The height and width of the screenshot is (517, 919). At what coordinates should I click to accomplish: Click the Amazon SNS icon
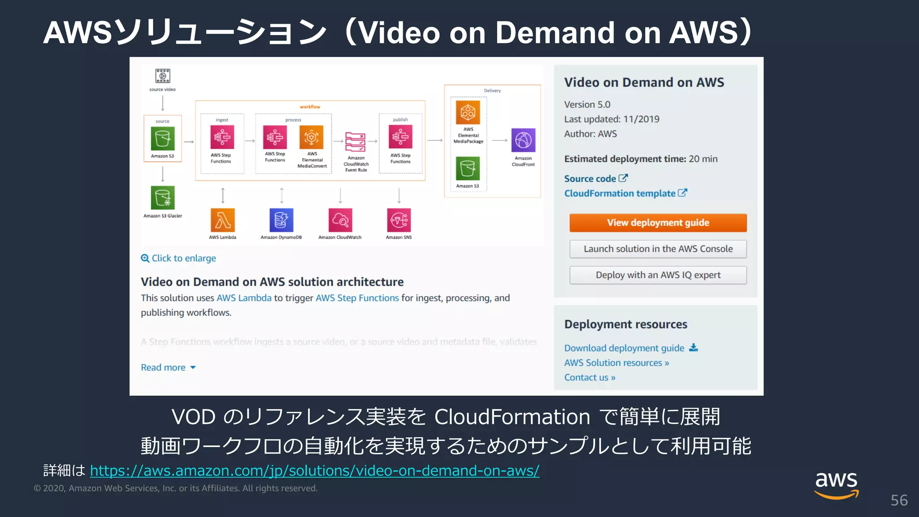pos(399,220)
